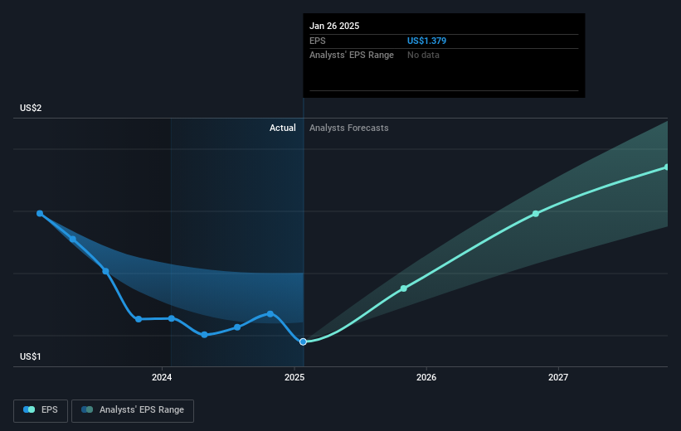Image resolution: width=681 pixels, height=431 pixels.
Task: Select the EPS peak point in late 2024
Action: coord(270,314)
